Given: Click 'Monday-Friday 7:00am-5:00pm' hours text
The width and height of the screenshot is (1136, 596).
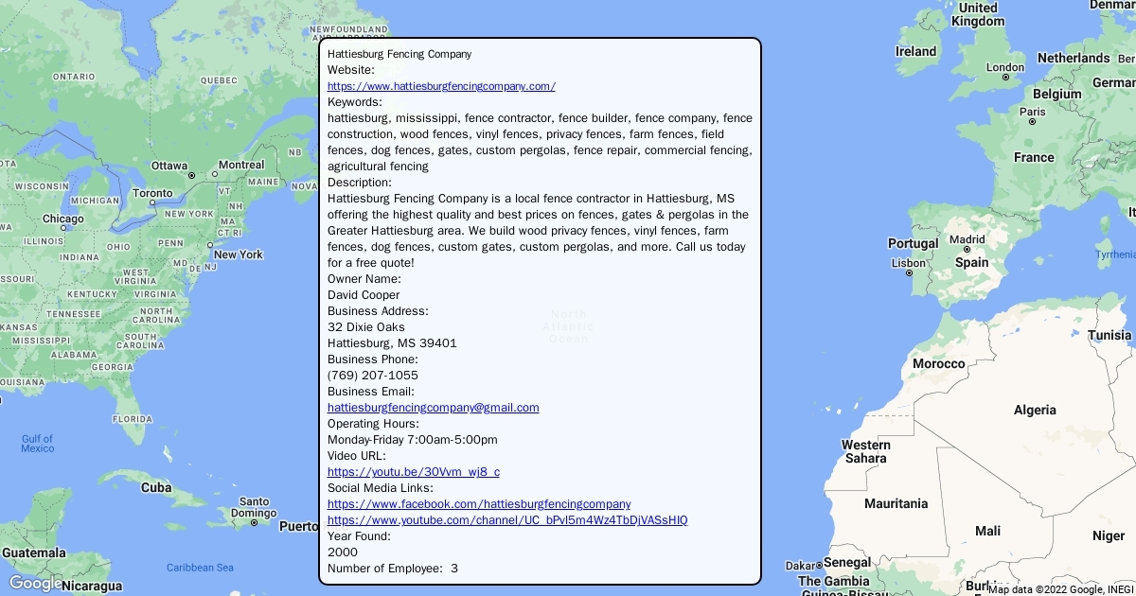Looking at the screenshot, I should (413, 440).
